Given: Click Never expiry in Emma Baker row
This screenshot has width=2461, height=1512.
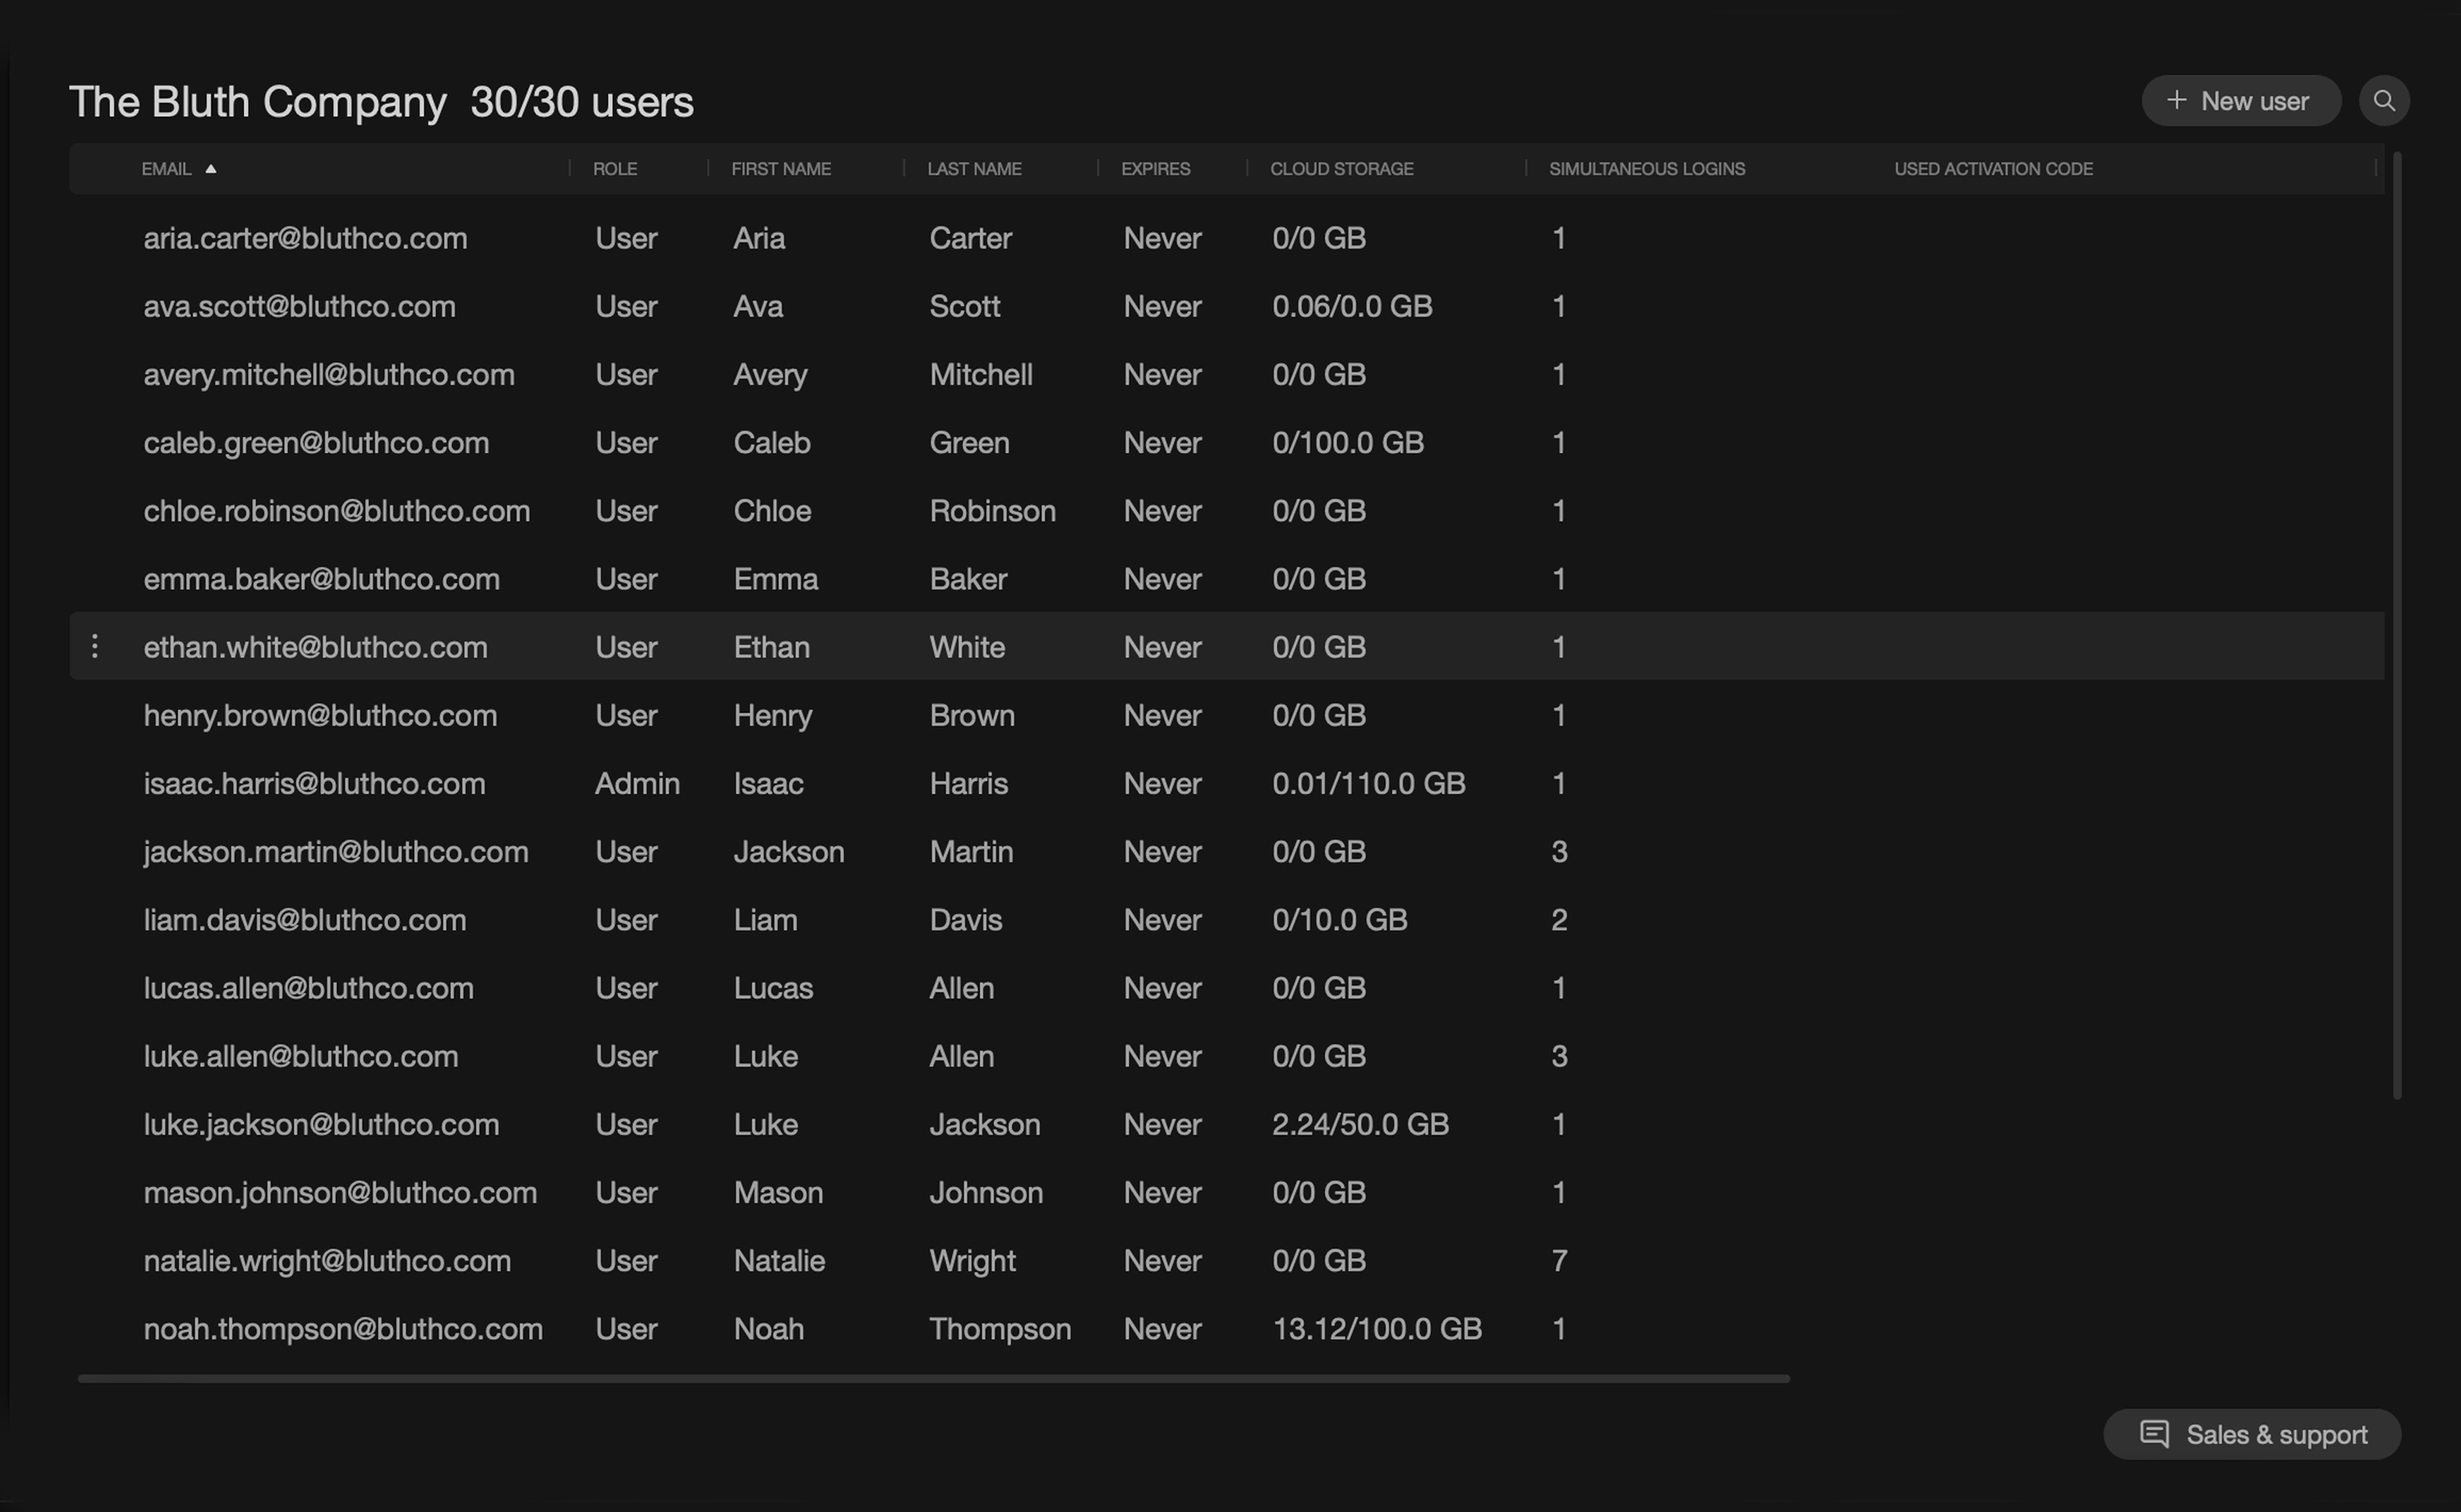Looking at the screenshot, I should (1162, 578).
